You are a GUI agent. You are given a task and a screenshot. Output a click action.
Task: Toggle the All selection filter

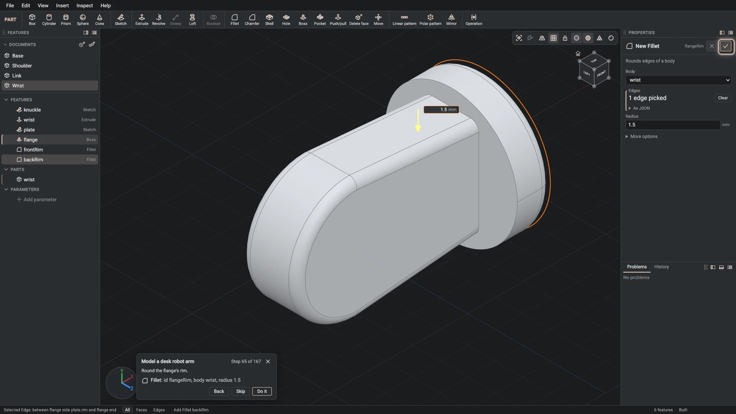[127, 410]
